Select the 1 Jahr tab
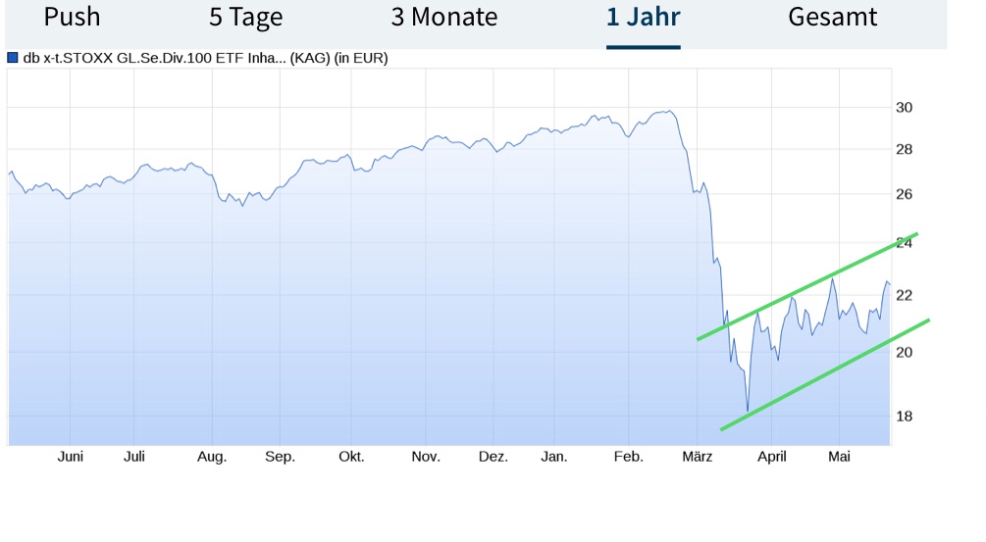 (x=643, y=18)
